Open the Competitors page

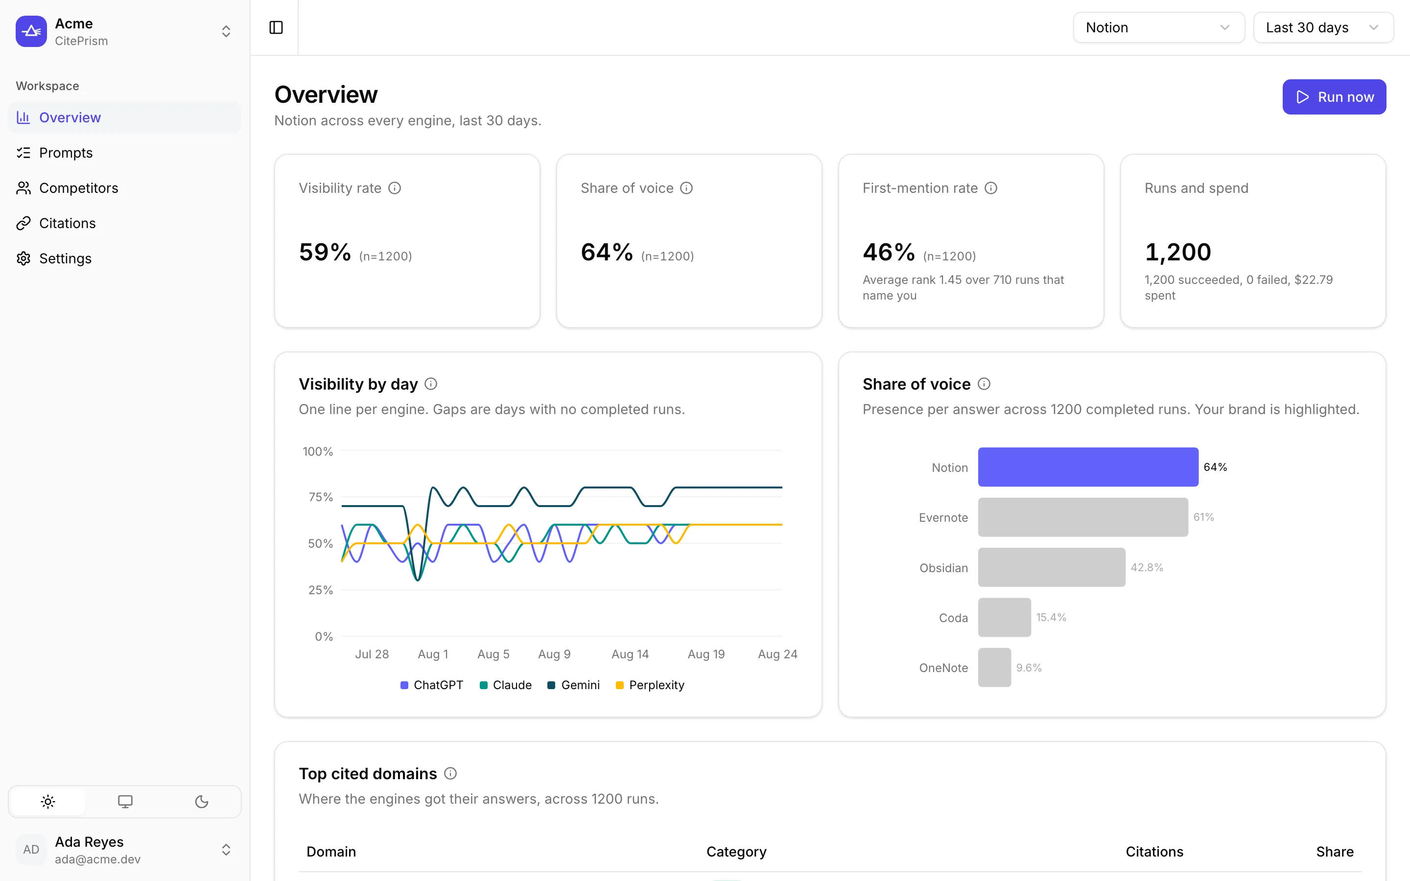(125, 187)
